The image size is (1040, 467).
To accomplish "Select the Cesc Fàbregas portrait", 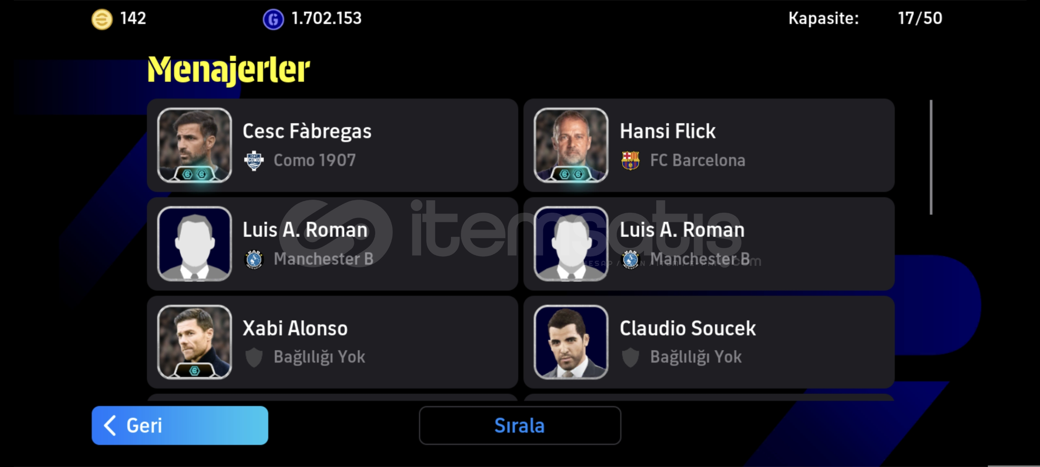I will click(x=194, y=145).
